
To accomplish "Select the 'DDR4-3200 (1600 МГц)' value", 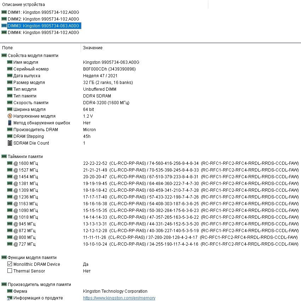I will pos(106,103).
